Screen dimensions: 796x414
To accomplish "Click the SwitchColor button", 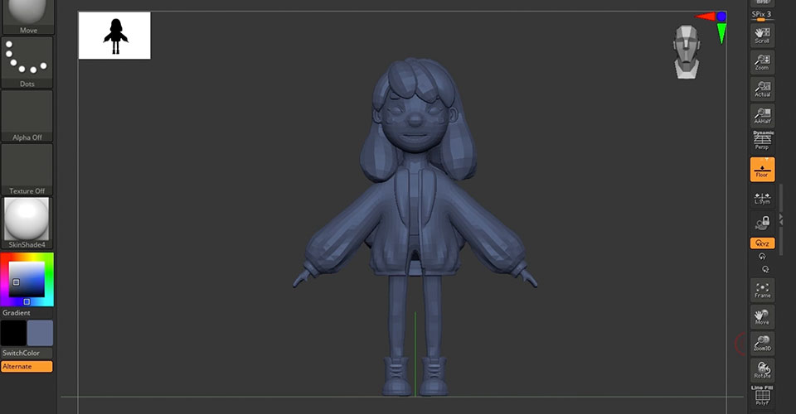I will coord(27,353).
